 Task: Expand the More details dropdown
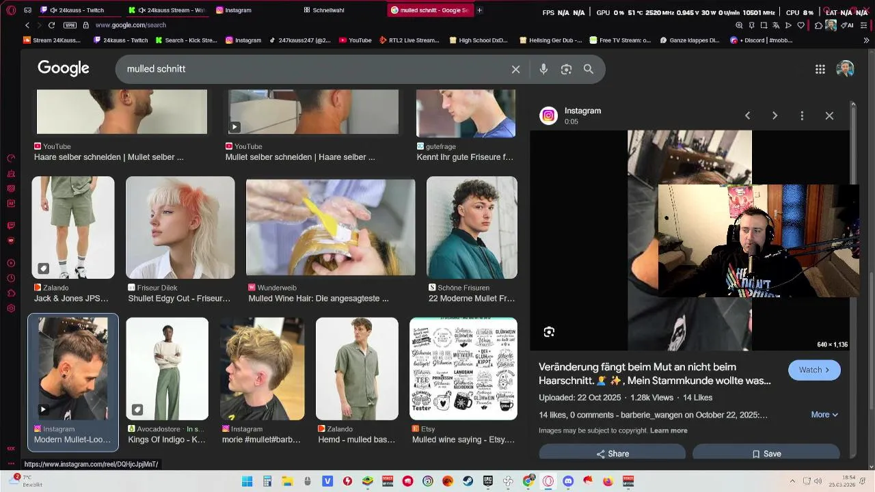824,415
